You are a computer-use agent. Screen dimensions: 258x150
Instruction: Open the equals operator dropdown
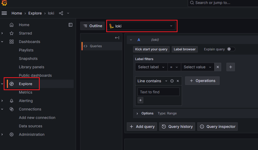(174, 67)
